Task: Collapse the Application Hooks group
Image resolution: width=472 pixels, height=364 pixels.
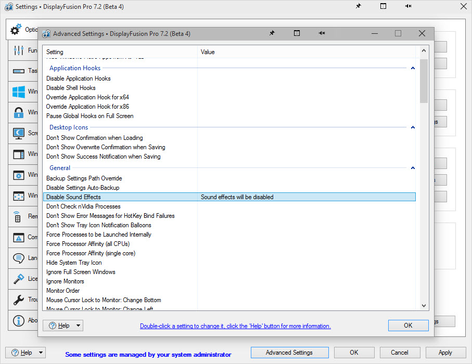Action: (413, 68)
